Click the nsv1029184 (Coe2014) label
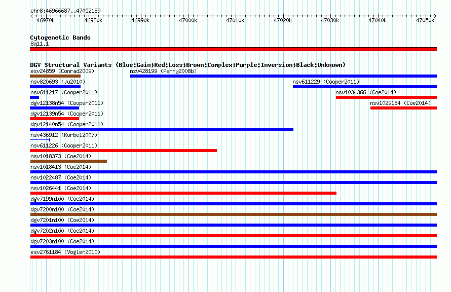The height and width of the screenshot is (292, 451). (x=400, y=103)
